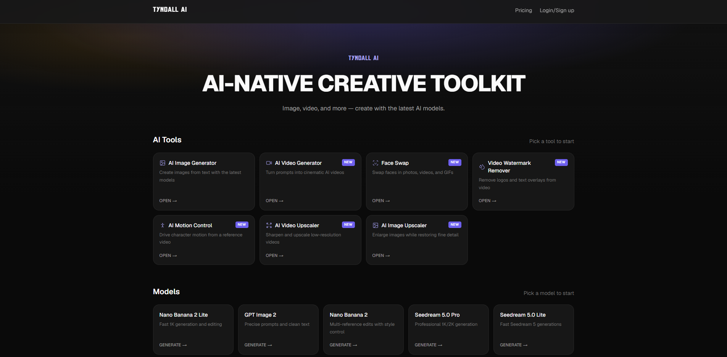The height and width of the screenshot is (357, 727).
Task: Select the Nano Banana 2 Lite title
Action: (184, 315)
